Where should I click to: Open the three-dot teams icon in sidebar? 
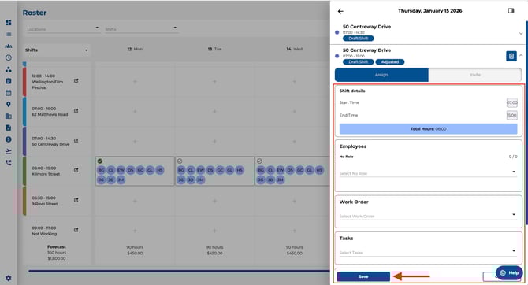click(9, 69)
